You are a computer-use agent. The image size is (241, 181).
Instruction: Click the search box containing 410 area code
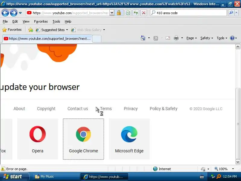coord(188,13)
